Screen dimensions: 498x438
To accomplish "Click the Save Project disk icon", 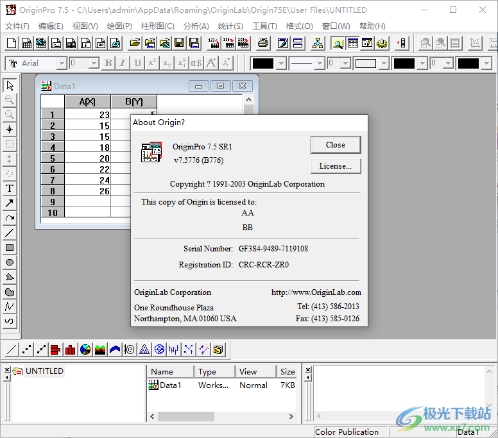I will coord(179,43).
